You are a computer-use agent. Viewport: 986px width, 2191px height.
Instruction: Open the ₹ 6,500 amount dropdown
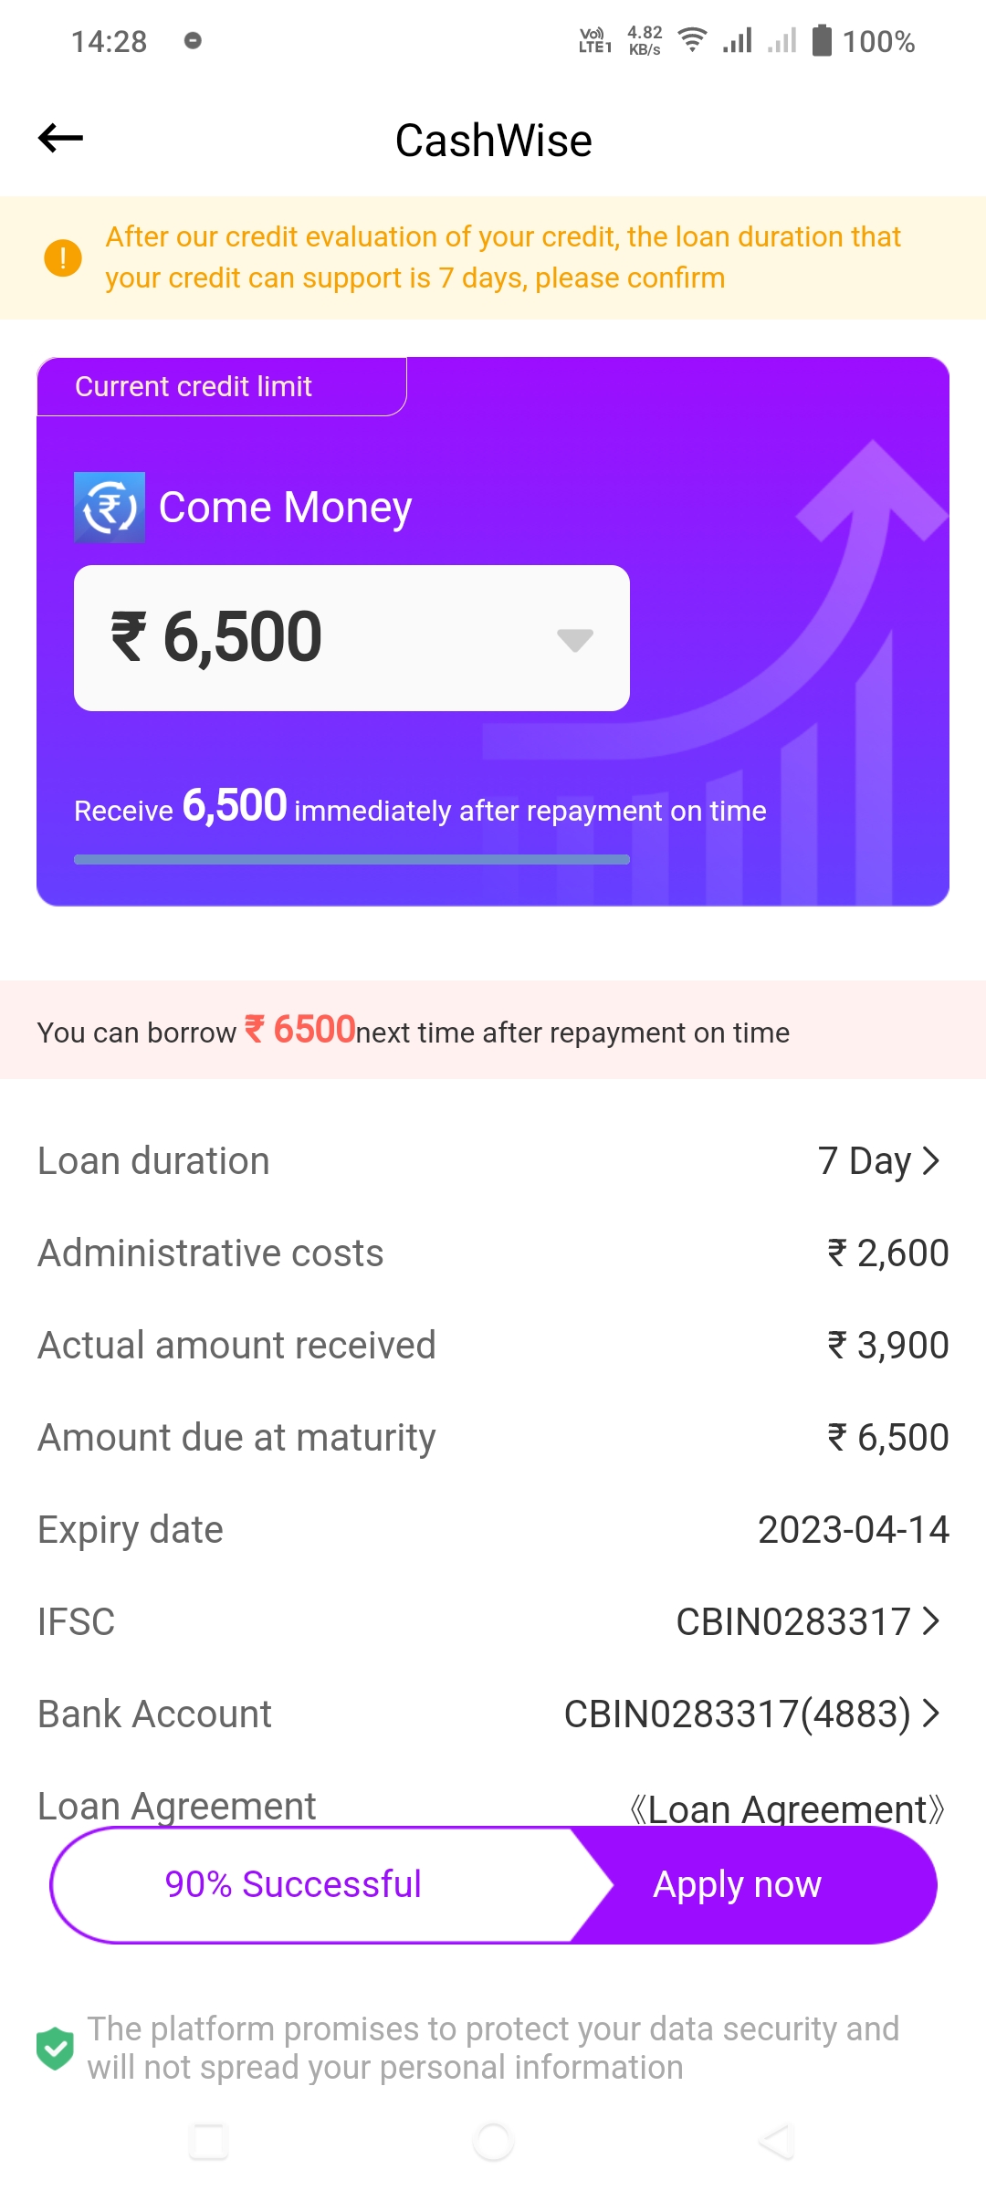[574, 639]
